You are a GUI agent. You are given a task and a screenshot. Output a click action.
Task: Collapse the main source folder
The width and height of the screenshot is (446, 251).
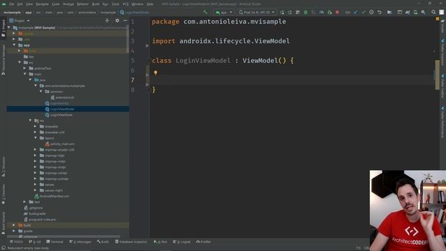pos(25,74)
